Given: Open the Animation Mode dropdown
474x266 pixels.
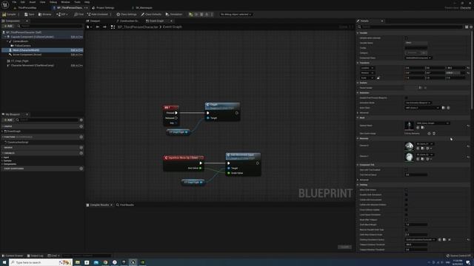Looking at the screenshot, I should [x=418, y=103].
